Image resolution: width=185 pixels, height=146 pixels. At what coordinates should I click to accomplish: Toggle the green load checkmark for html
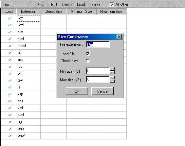coord(10,25)
